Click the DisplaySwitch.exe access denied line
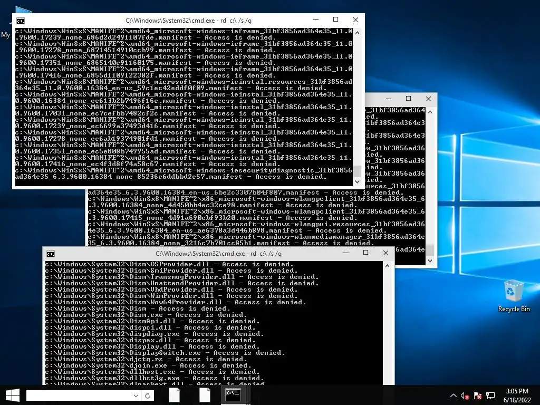Image resolution: width=540 pixels, height=405 pixels. click(x=165, y=353)
